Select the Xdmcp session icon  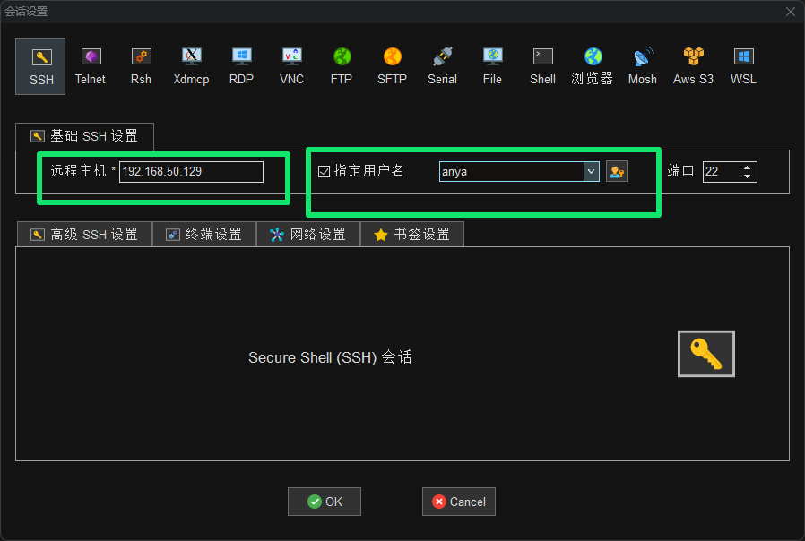[191, 65]
